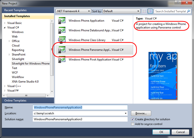The image size is (194, 138).
Task: Expand the Visual F# tree node
Action: pos(5,91)
